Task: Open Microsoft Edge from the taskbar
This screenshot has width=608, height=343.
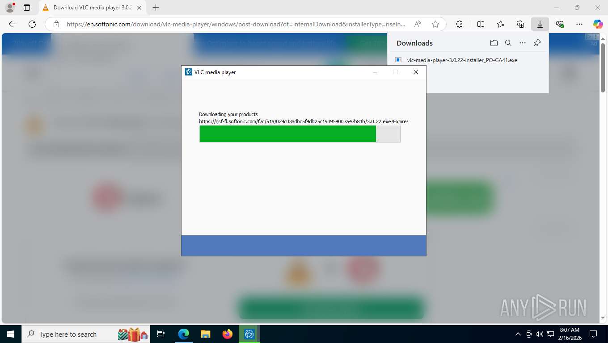Action: pos(184,334)
